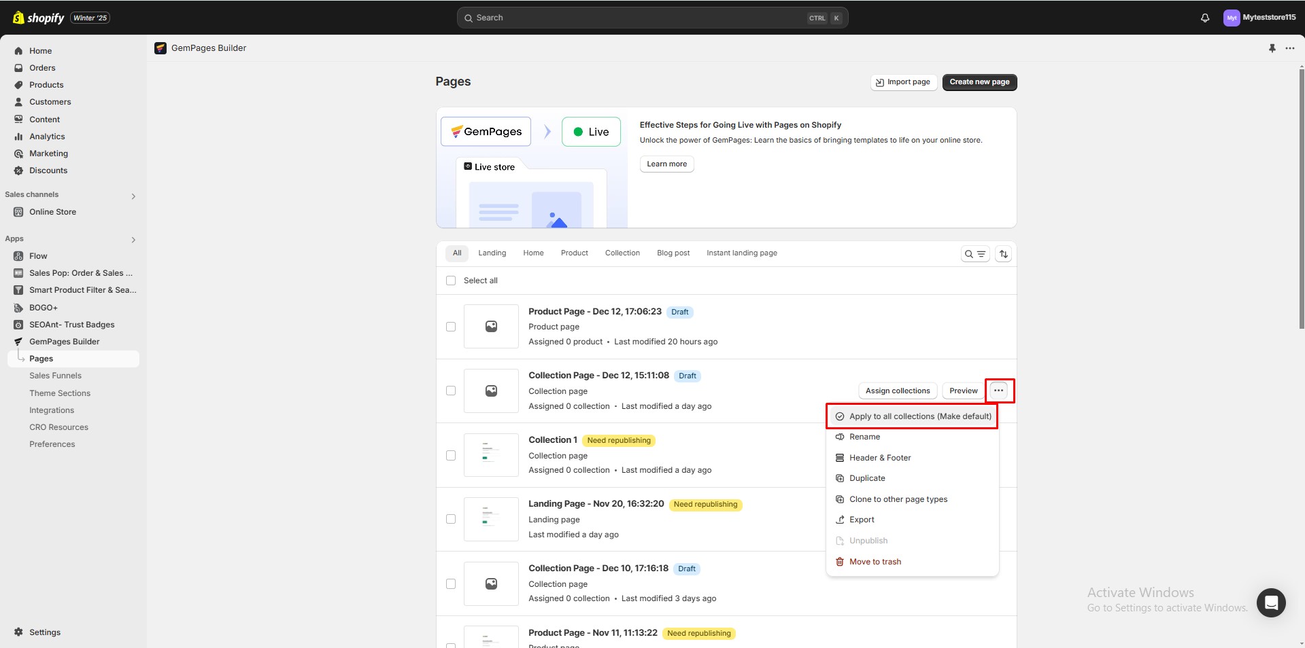Click the Import page button
1305x648 pixels.
click(903, 82)
